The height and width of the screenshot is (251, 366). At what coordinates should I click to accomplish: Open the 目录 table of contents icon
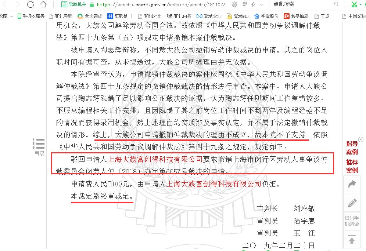pyautogui.click(x=39, y=147)
